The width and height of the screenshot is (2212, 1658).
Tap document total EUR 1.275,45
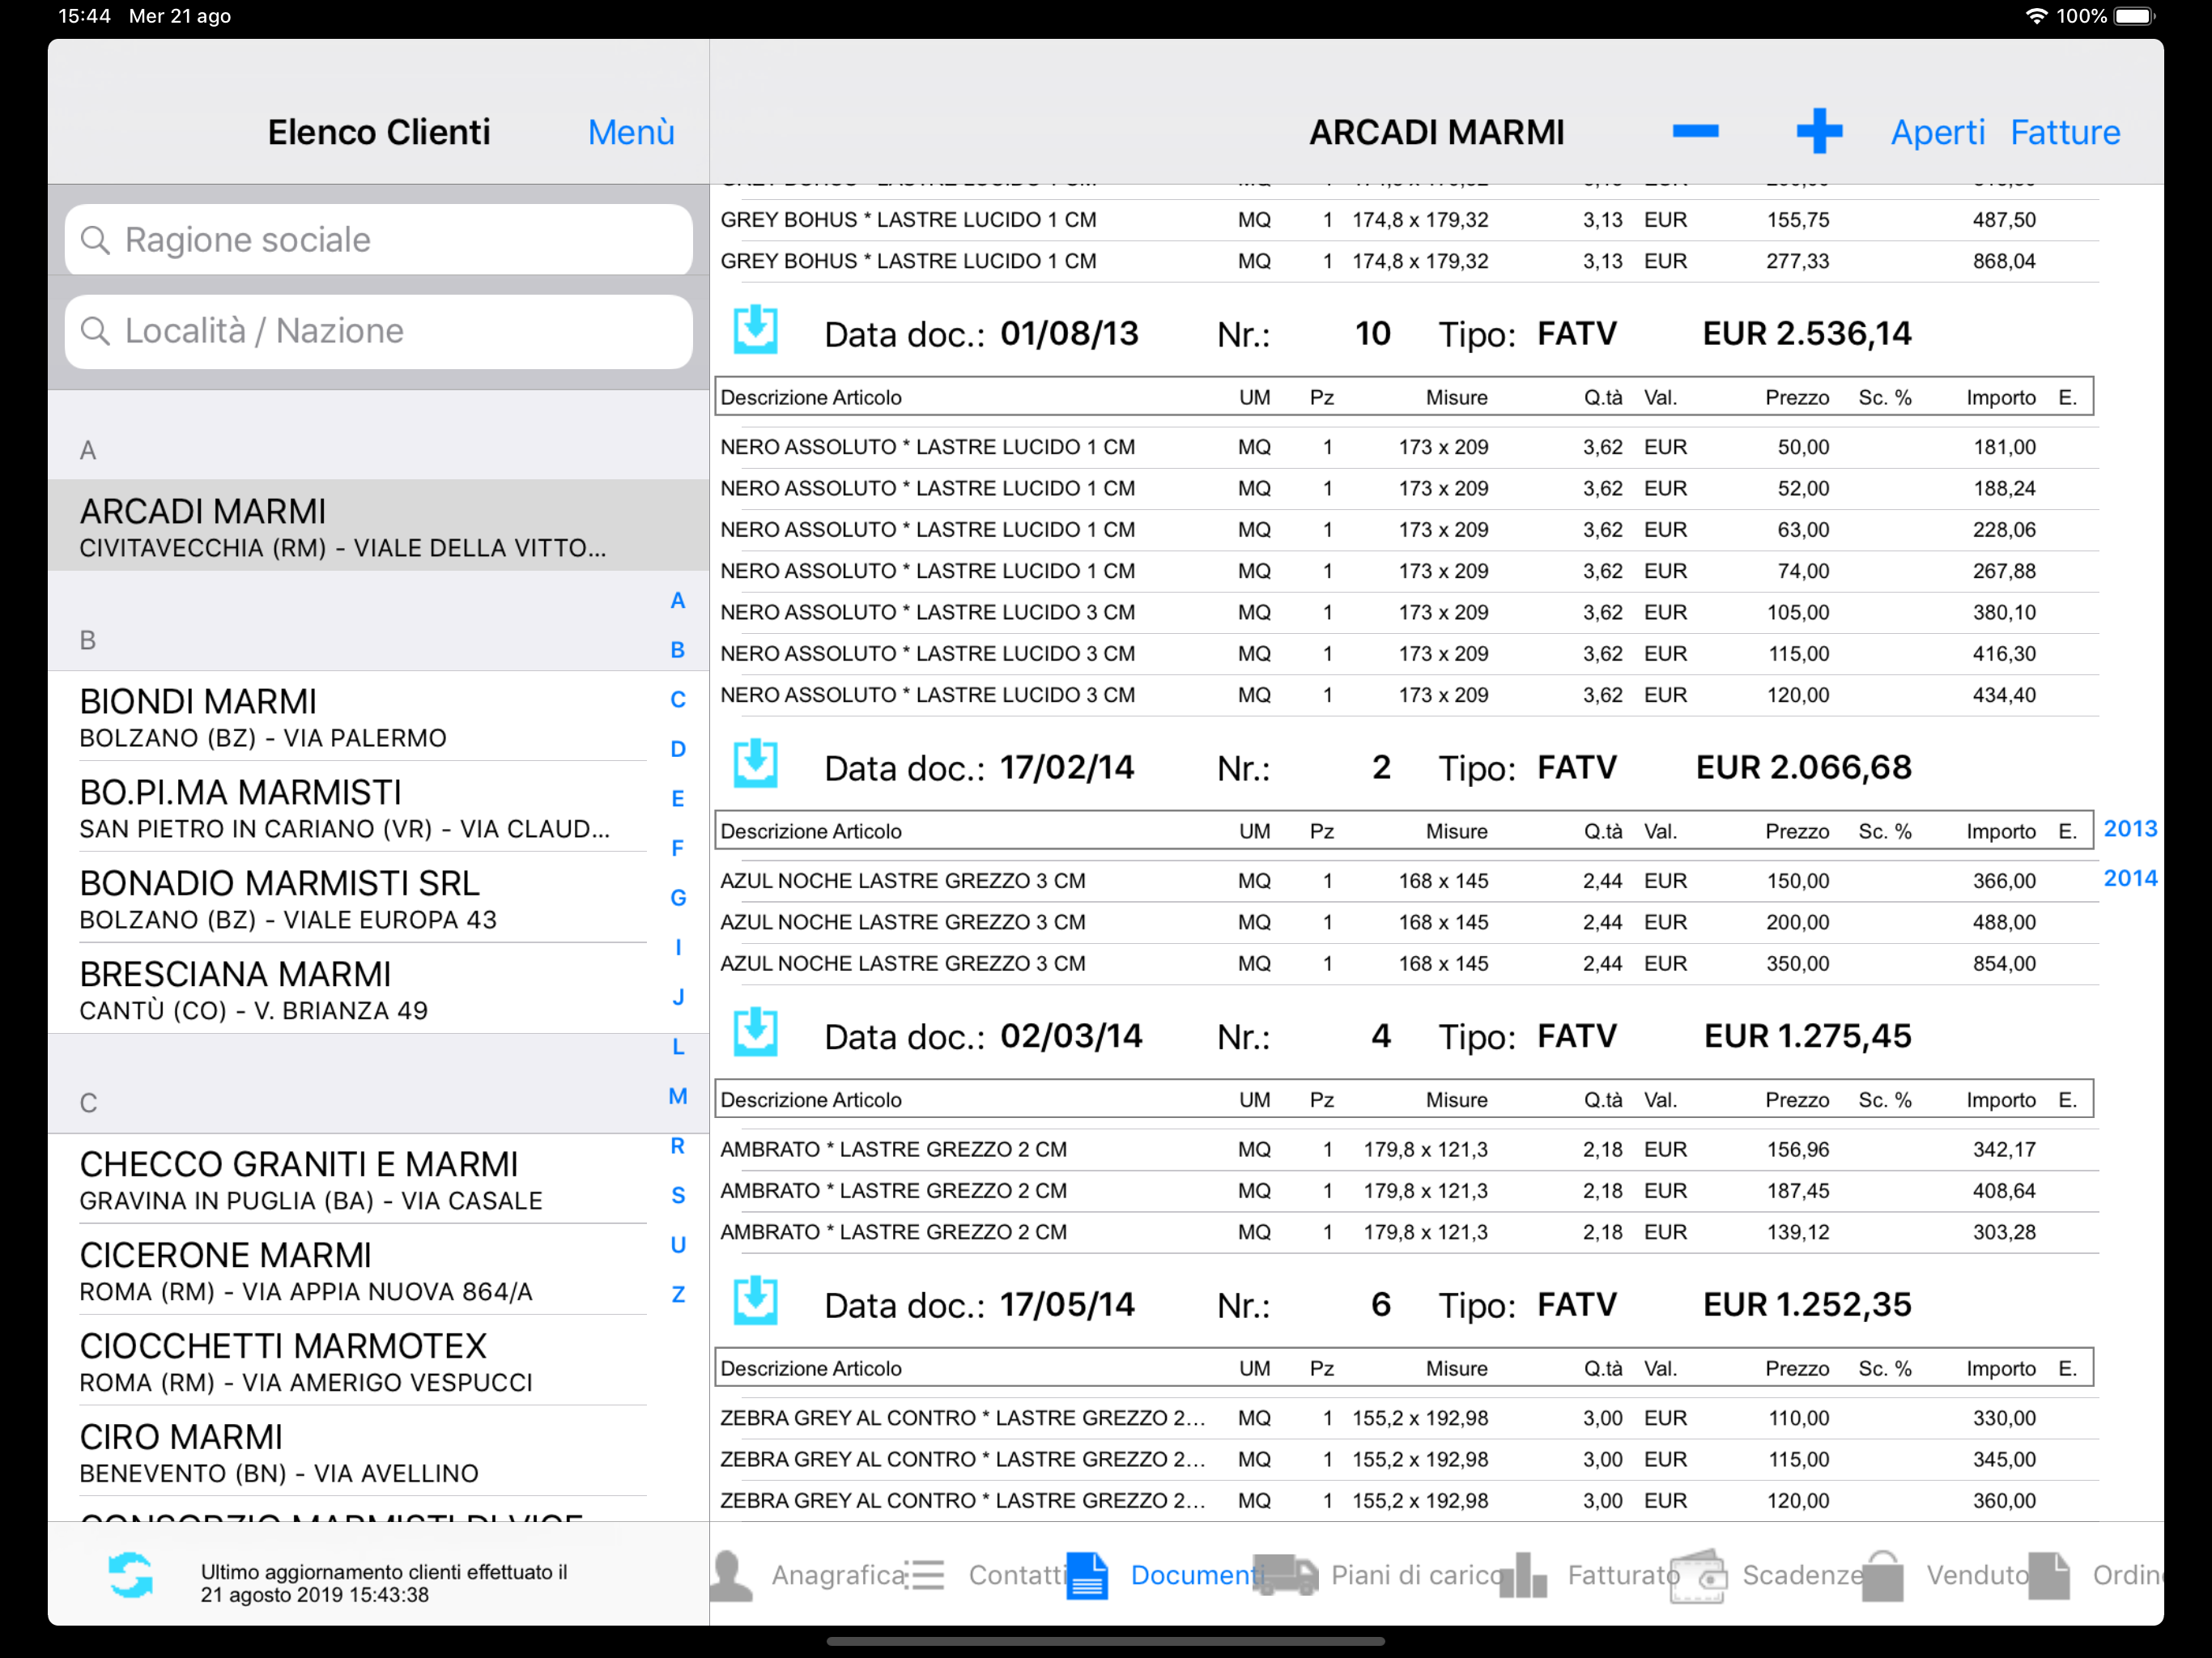tap(1806, 1036)
